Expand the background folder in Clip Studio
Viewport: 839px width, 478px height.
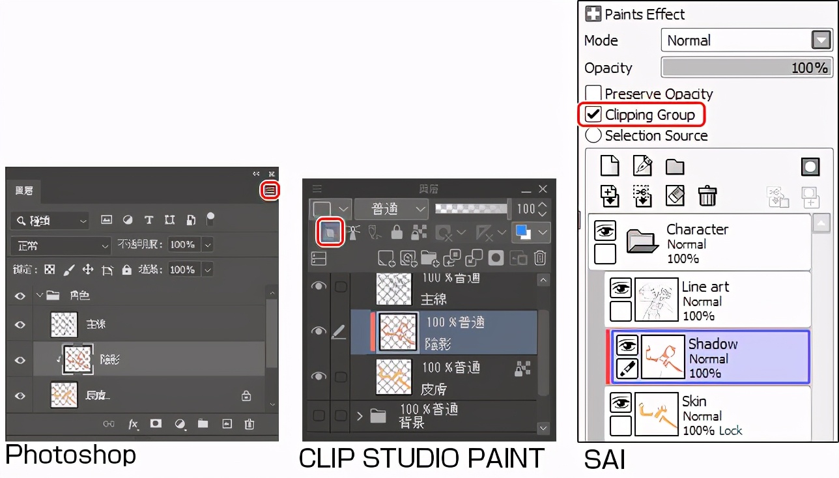(x=360, y=415)
